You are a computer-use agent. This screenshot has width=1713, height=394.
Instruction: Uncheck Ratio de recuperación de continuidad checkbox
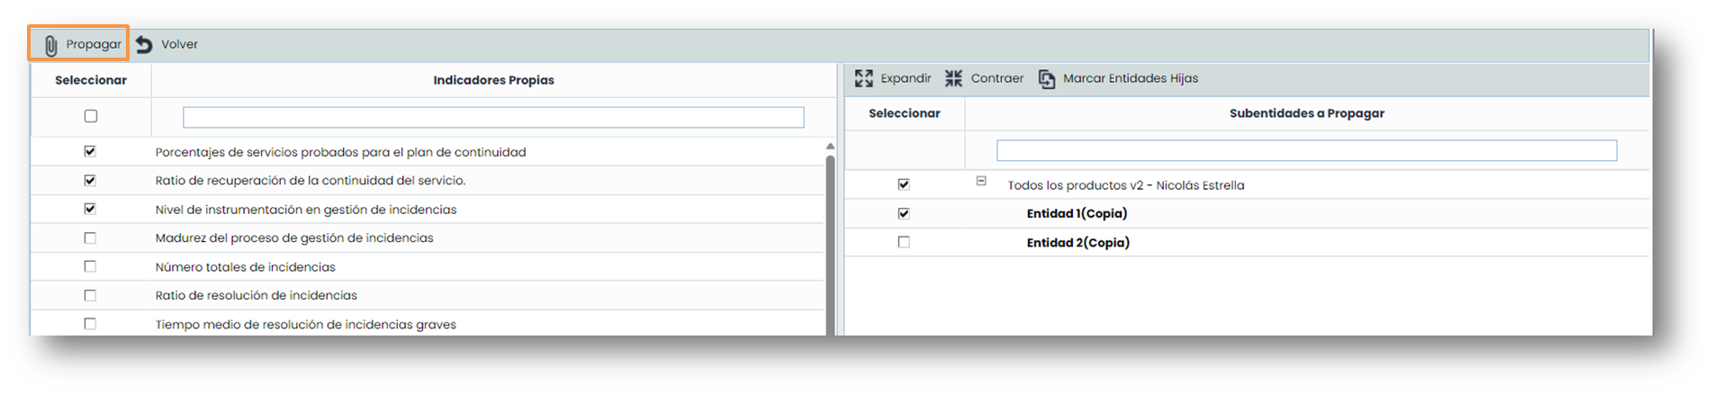(x=90, y=180)
